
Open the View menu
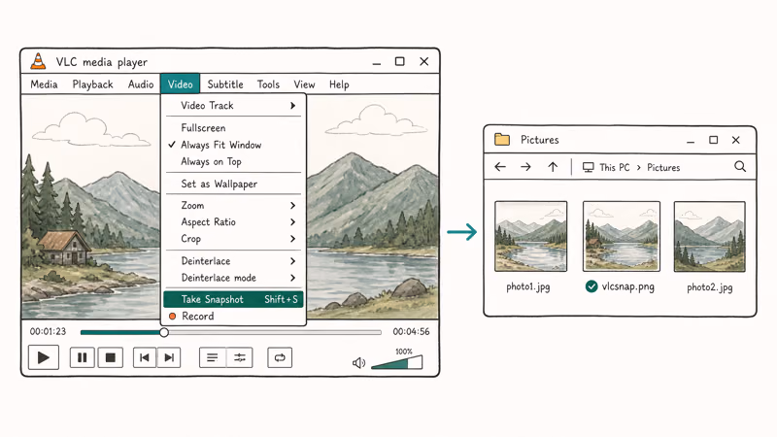[304, 84]
